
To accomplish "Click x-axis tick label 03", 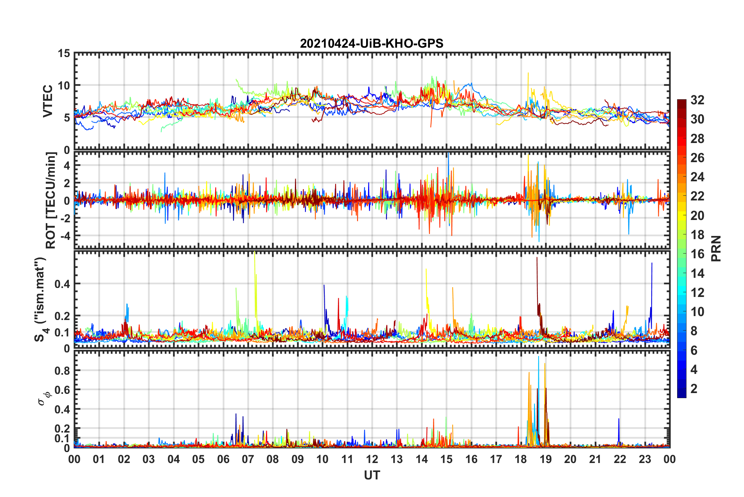I will (x=149, y=459).
